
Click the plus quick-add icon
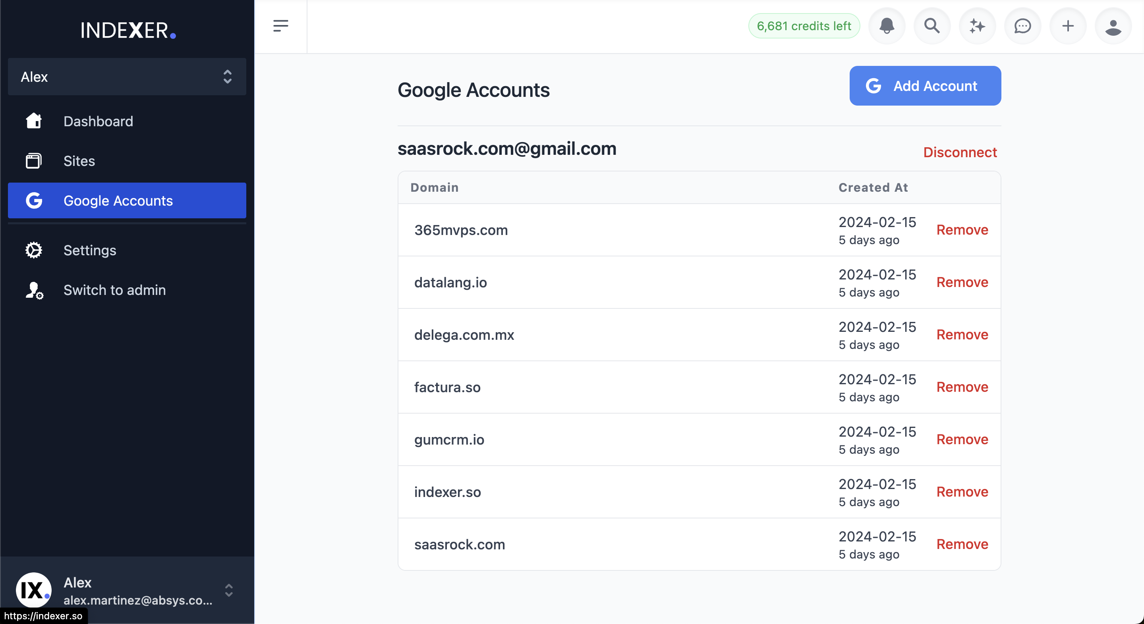(1068, 26)
